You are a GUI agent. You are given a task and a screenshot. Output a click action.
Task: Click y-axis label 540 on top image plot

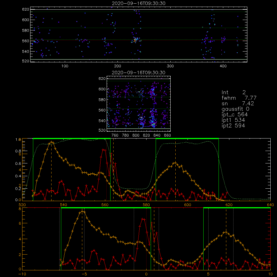point(25,52)
